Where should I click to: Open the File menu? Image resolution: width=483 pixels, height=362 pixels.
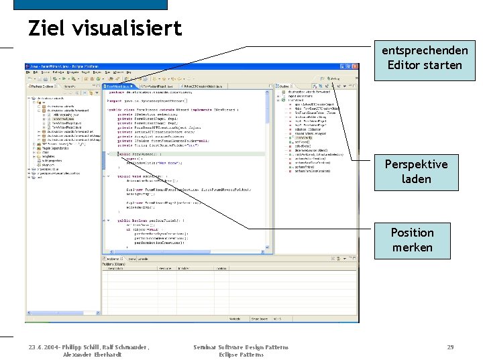click(x=28, y=72)
